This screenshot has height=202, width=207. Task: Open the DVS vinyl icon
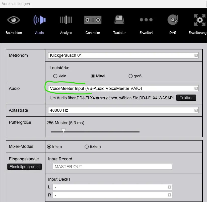[172, 20]
